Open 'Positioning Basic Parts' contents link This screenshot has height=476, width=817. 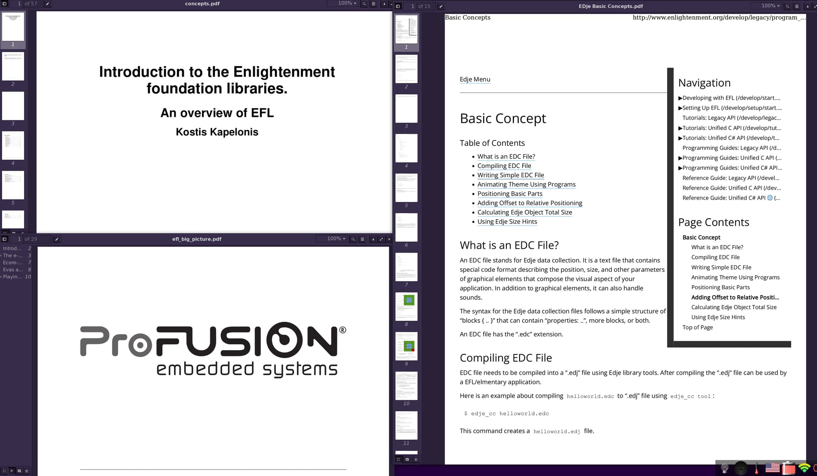510,194
